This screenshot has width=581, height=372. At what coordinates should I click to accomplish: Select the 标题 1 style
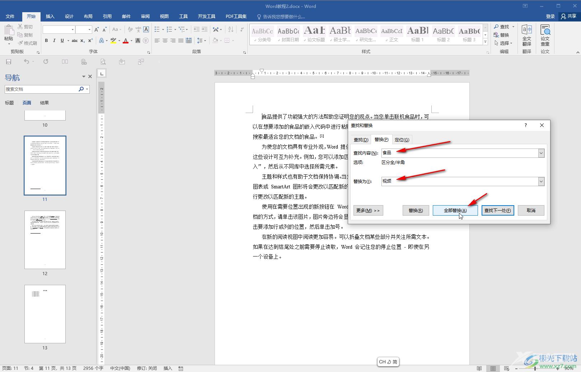pyautogui.click(x=417, y=34)
